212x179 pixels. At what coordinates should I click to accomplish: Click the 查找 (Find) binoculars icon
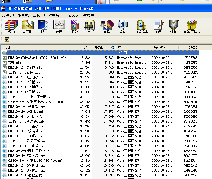pyautogui.click(x=90, y=25)
